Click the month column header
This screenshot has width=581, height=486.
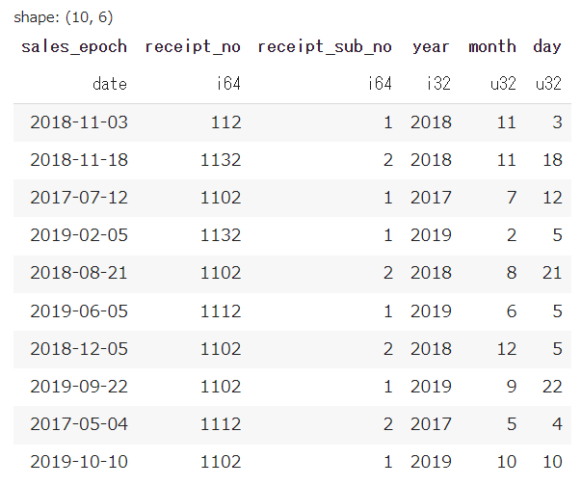click(492, 46)
